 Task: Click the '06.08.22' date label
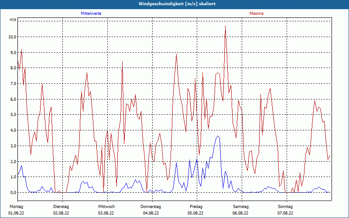240,213
